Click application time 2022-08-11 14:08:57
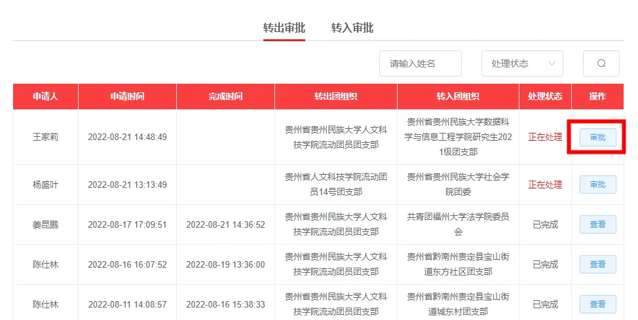 127,304
